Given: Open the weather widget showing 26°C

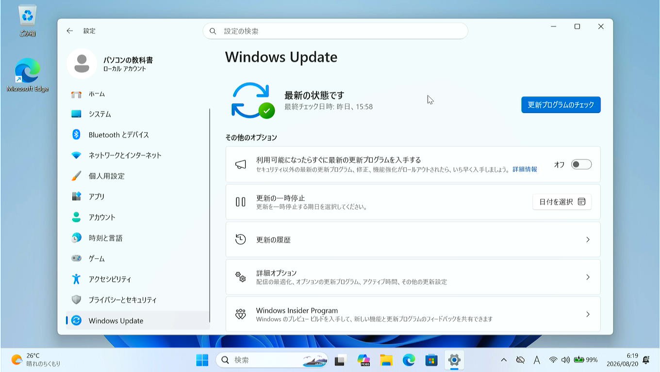Looking at the screenshot, I should tap(36, 360).
